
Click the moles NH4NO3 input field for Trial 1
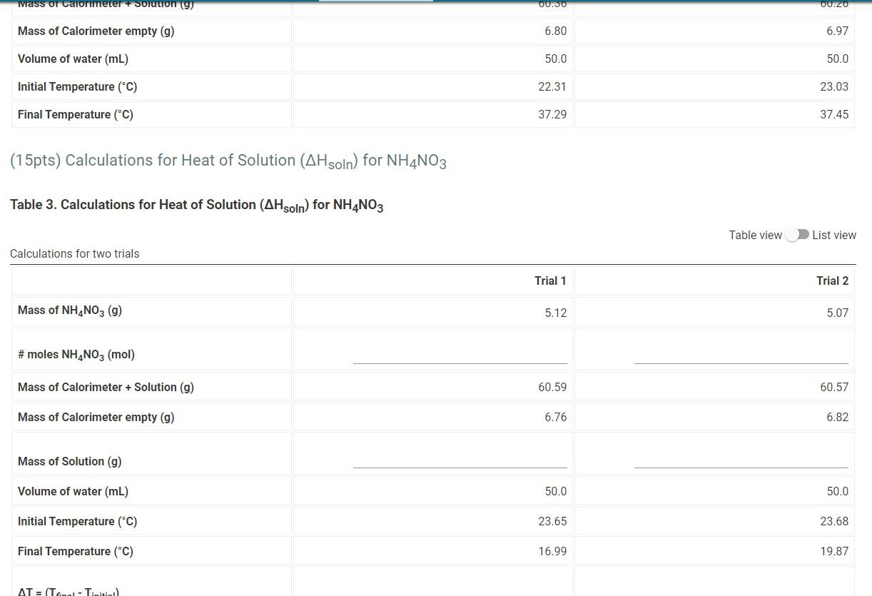pos(460,358)
